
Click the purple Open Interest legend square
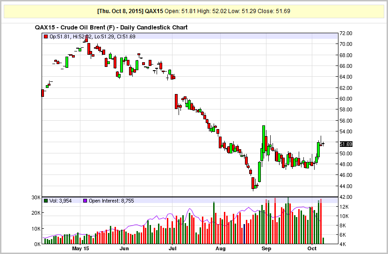pos(85,201)
